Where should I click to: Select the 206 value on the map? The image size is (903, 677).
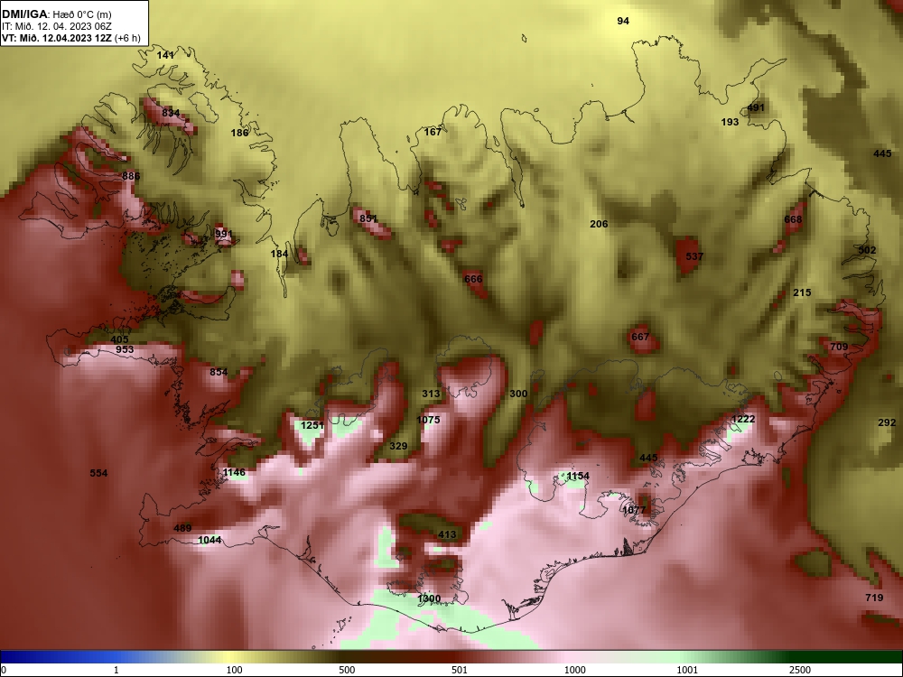(x=599, y=224)
